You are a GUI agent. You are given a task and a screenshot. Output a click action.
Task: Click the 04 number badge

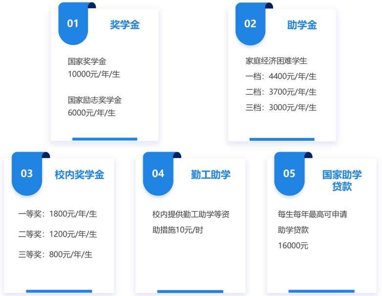pos(158,173)
